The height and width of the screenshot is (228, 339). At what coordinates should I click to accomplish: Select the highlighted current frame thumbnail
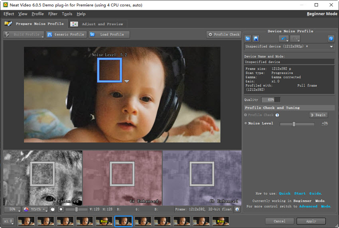coord(124,221)
